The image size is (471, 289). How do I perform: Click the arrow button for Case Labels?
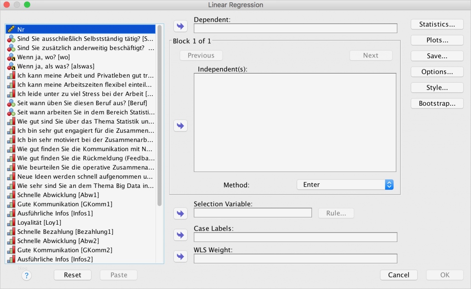(x=180, y=235)
